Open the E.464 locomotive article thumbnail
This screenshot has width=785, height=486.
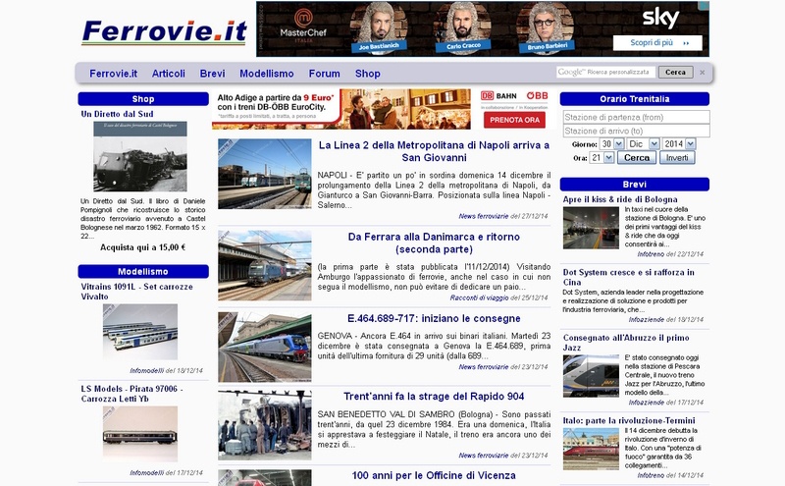265,347
